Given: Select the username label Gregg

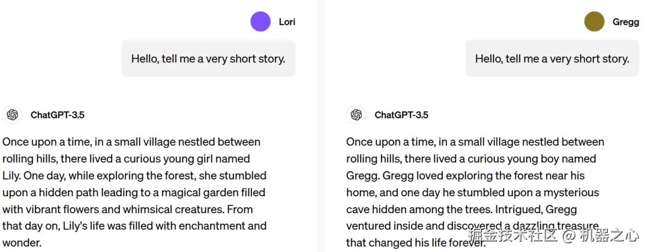Looking at the screenshot, I should click(625, 22).
